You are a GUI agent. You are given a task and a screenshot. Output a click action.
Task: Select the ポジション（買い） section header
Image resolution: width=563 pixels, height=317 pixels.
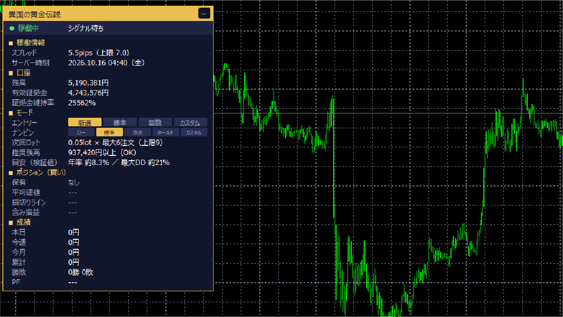click(x=41, y=173)
